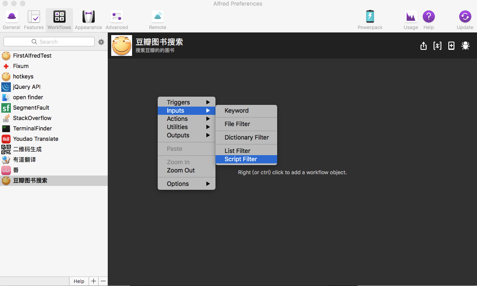Select the 豆瓣图书搜索 workflow in list

click(x=54, y=180)
